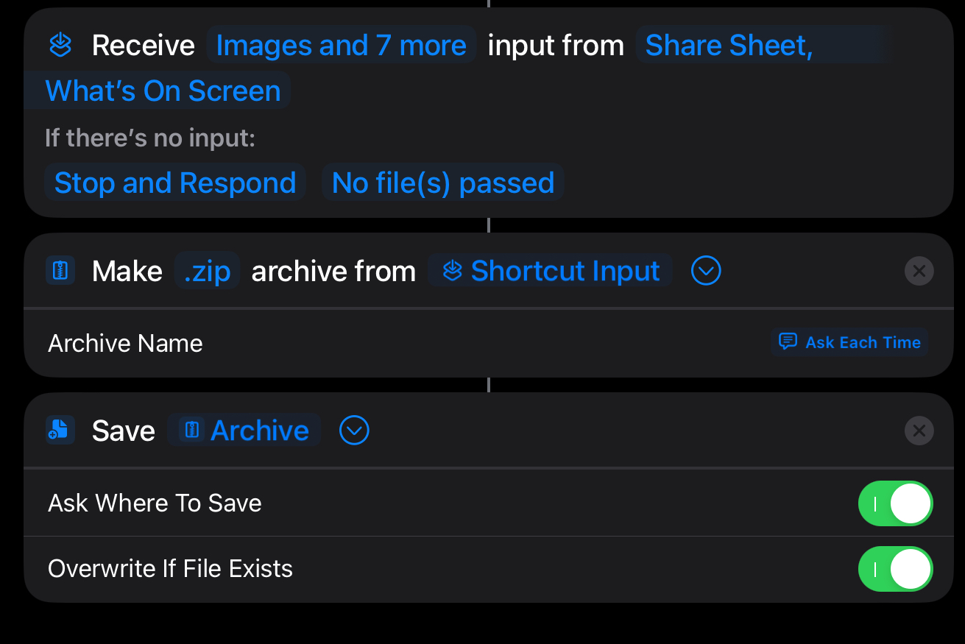Select the 'Share Sheet, What's On Screen' source

[729, 46]
